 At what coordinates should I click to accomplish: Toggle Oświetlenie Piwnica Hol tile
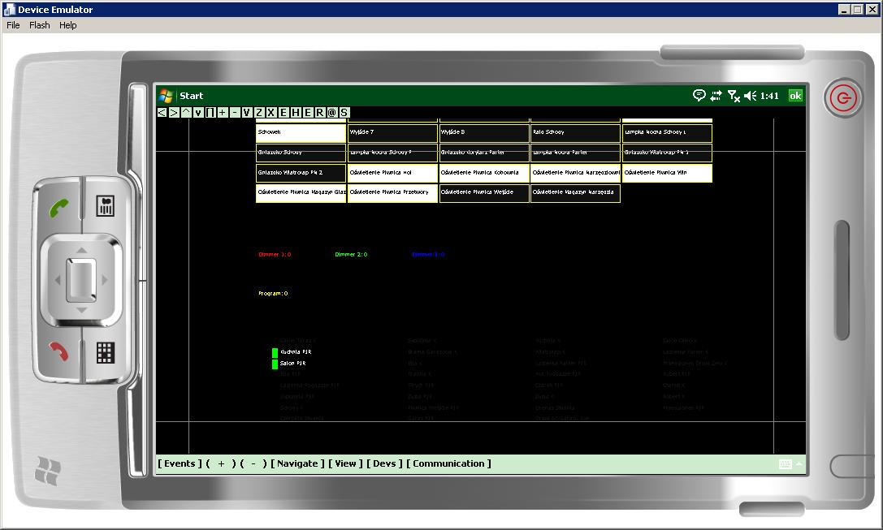click(392, 174)
